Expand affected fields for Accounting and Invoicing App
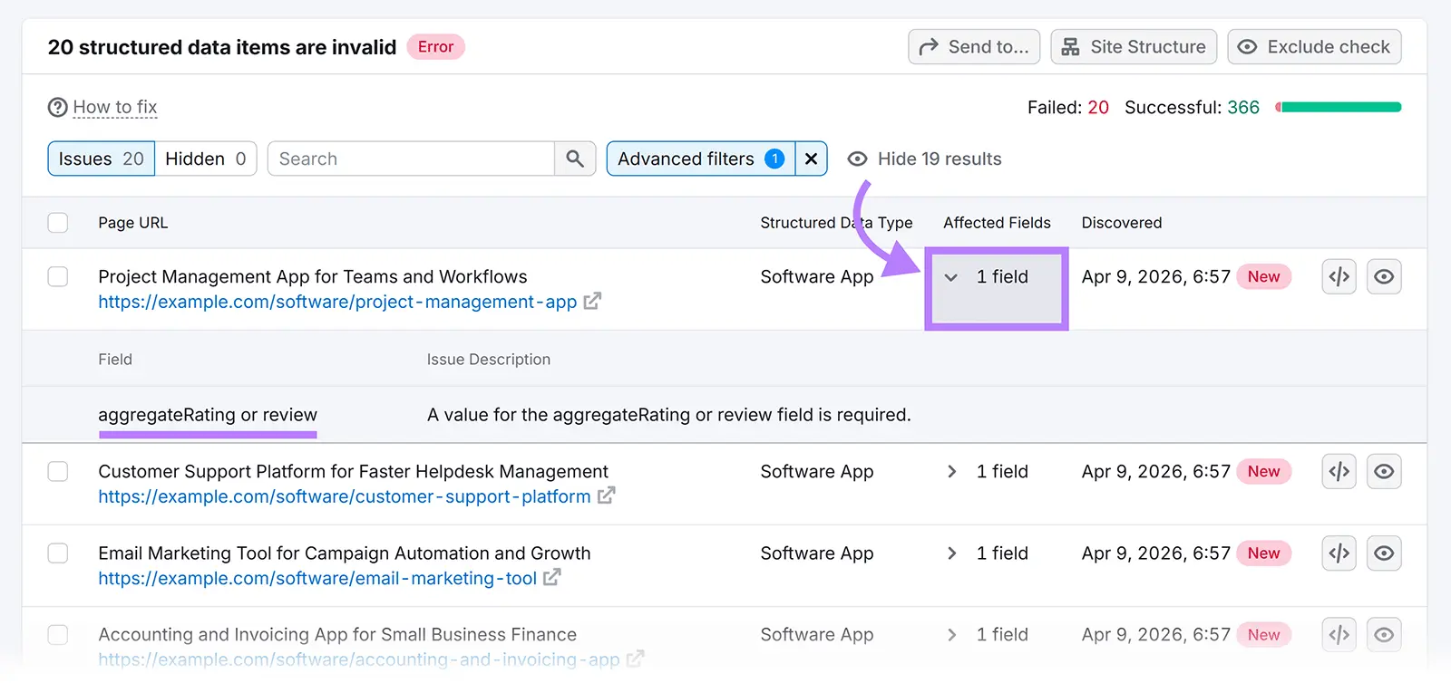Screen dimensions: 1451x683 [x=951, y=634]
